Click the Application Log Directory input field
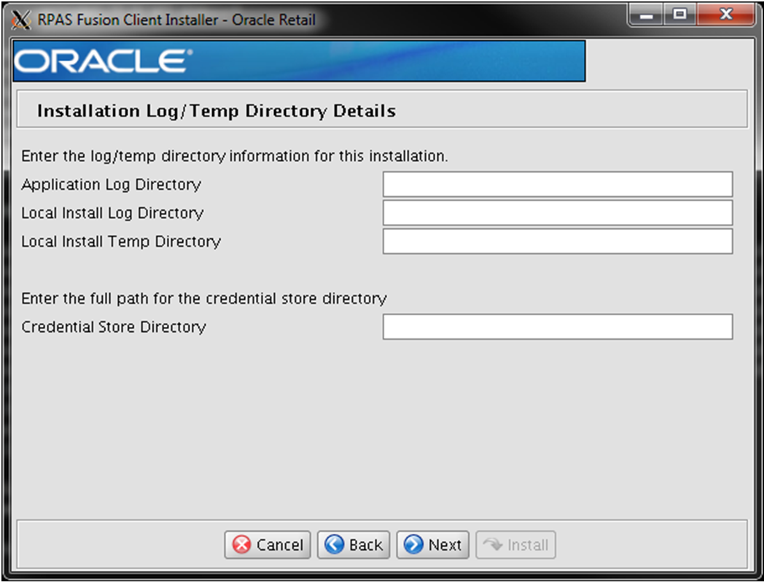This screenshot has height=585, width=767. pos(558,184)
